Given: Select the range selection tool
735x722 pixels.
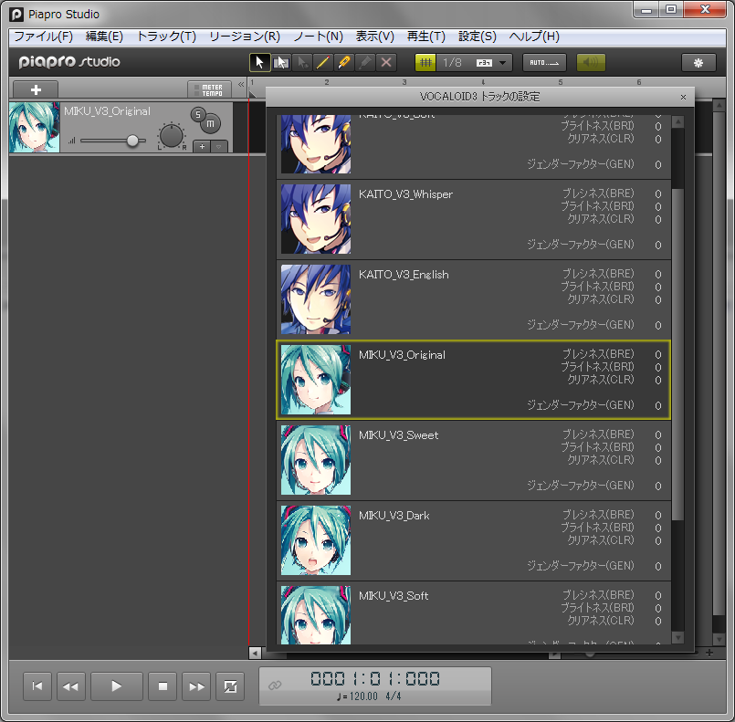Looking at the screenshot, I should [281, 62].
